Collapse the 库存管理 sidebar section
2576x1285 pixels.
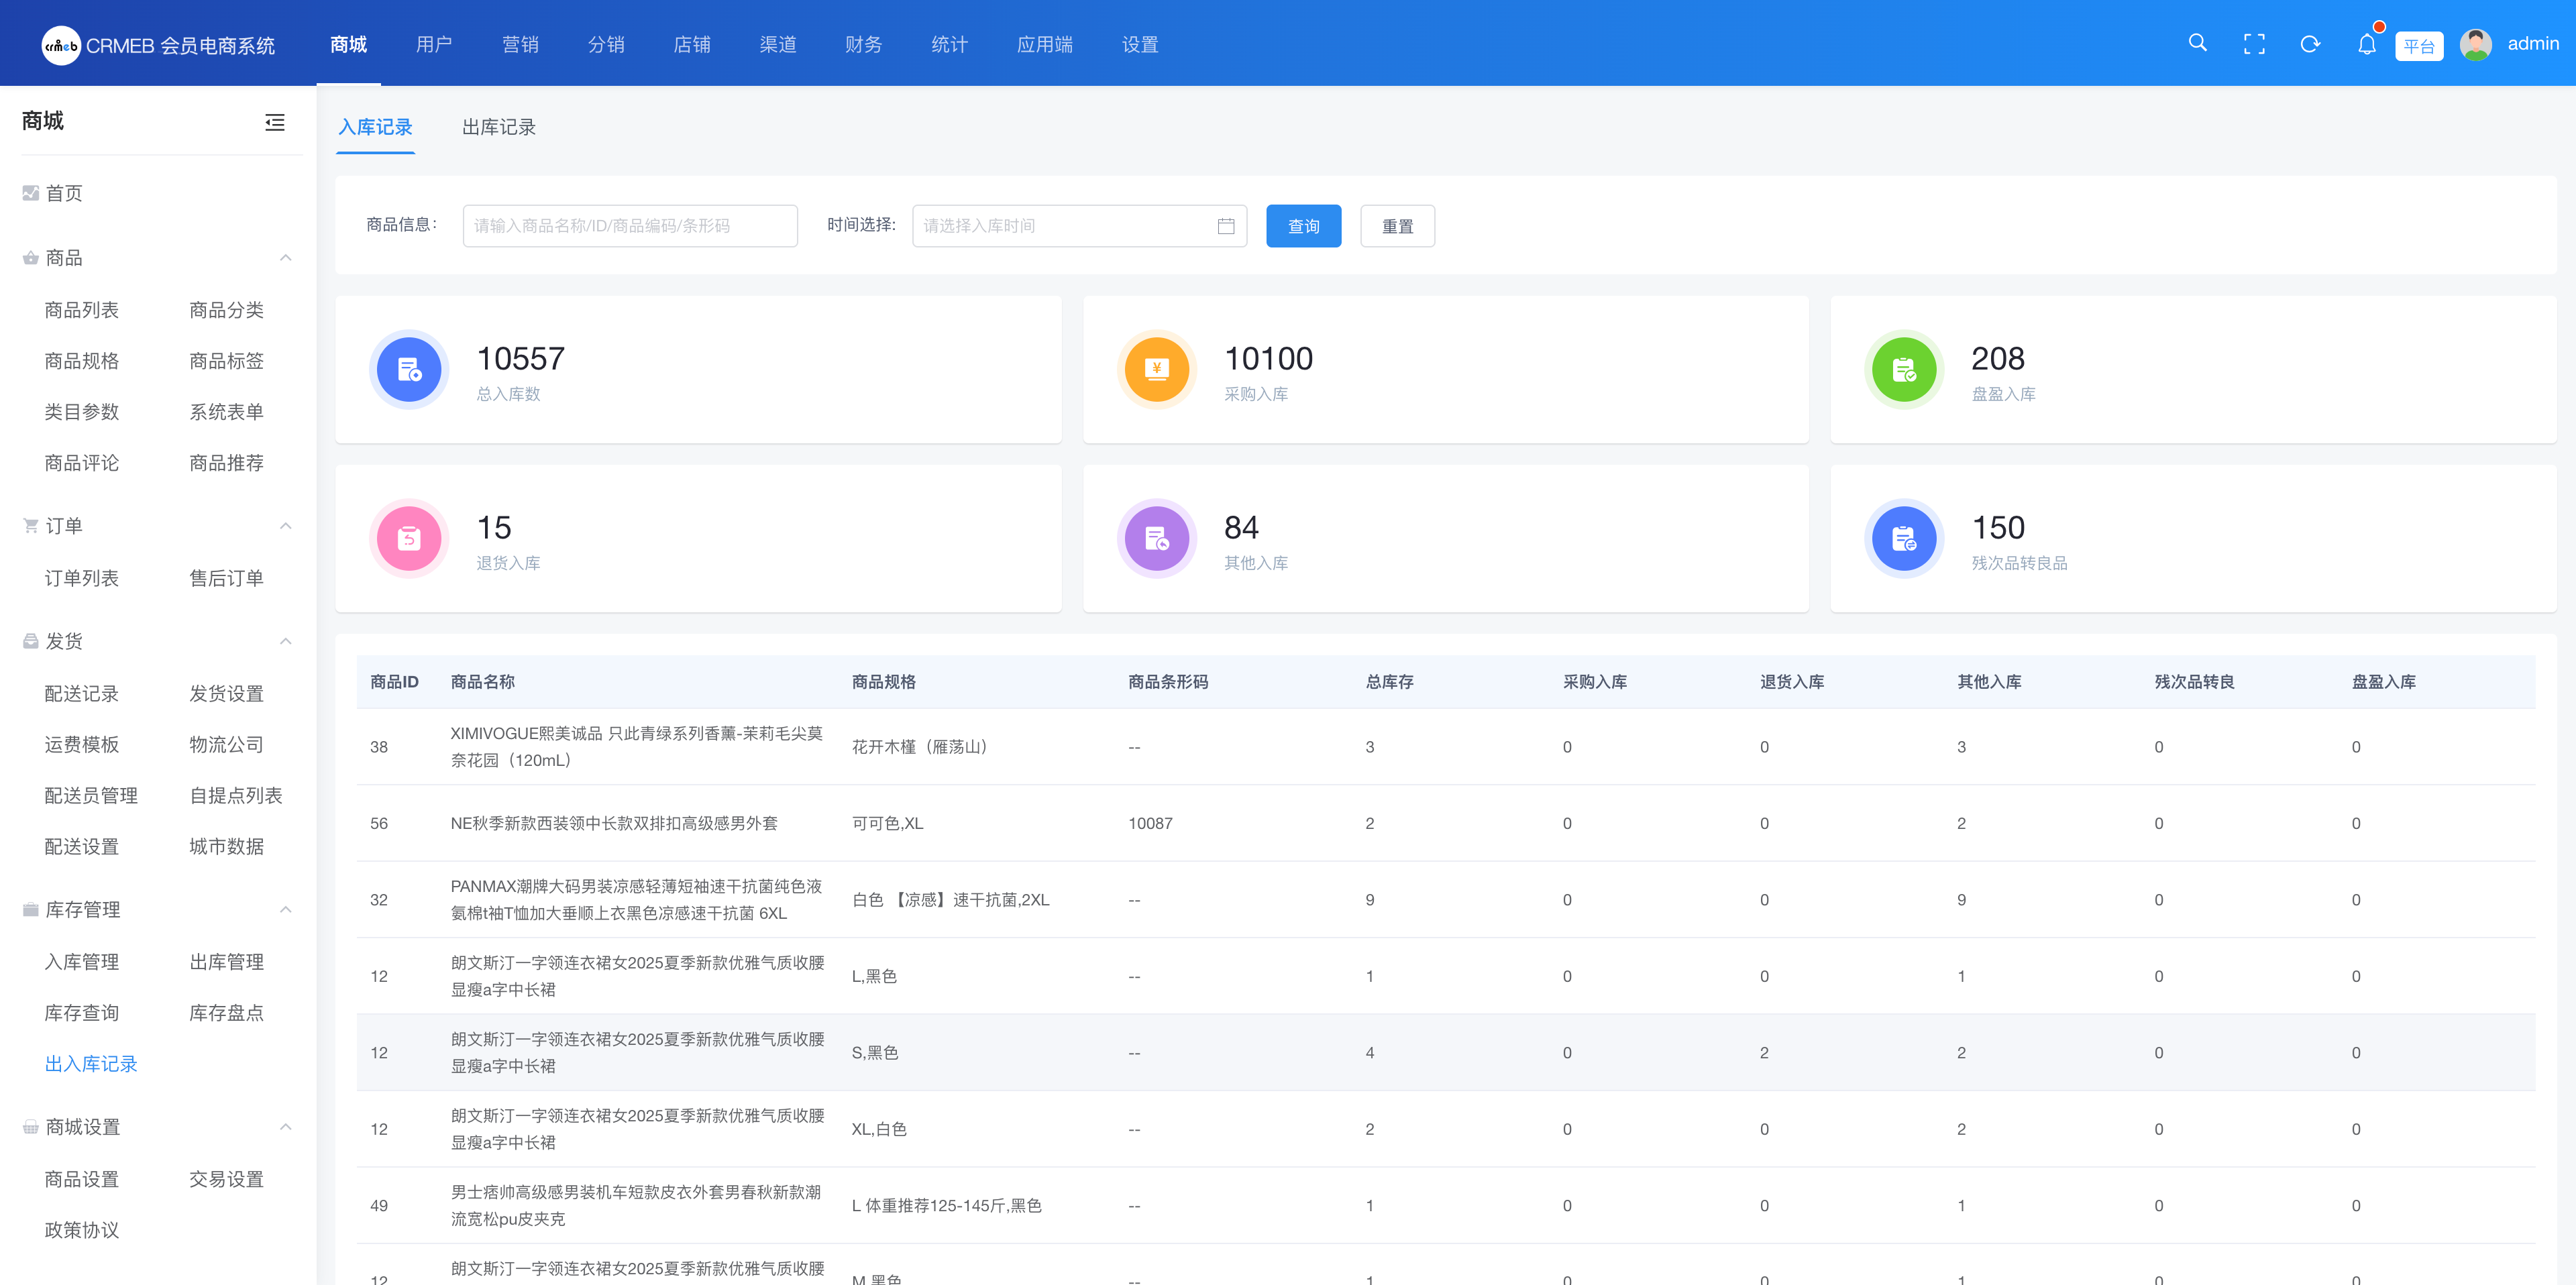pyautogui.click(x=286, y=910)
